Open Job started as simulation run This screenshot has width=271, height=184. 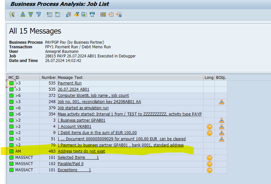pyautogui.click(x=83, y=108)
